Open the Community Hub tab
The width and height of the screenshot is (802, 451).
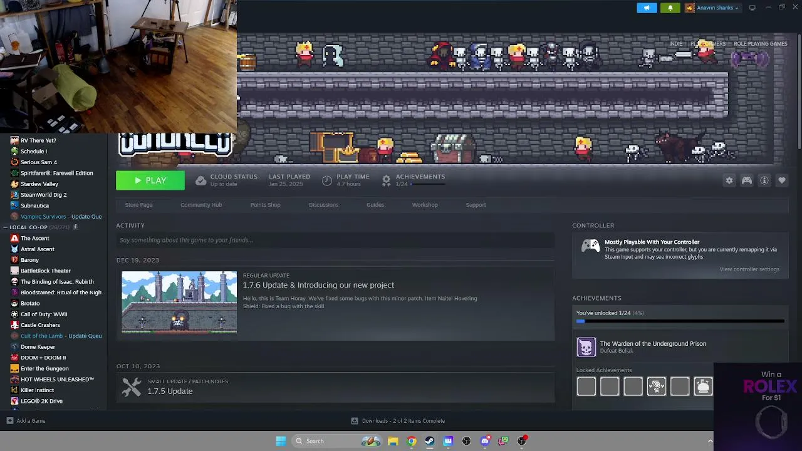201,205
